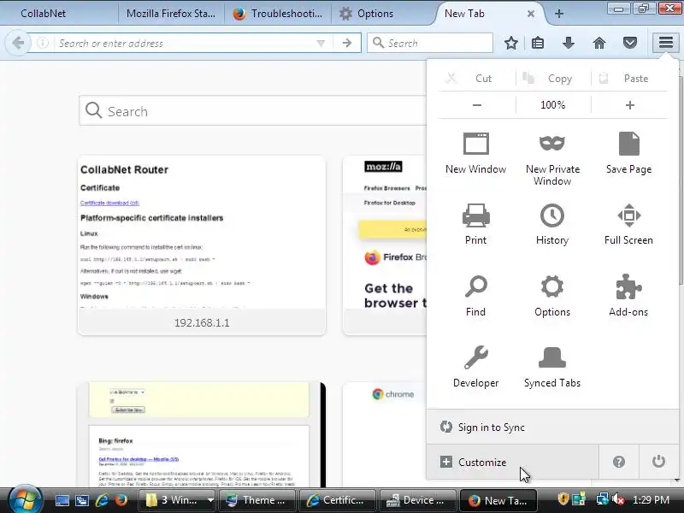Switch to Mozilla Firefox Start tab
Image resolution: width=684 pixels, height=513 pixels.
170,14
